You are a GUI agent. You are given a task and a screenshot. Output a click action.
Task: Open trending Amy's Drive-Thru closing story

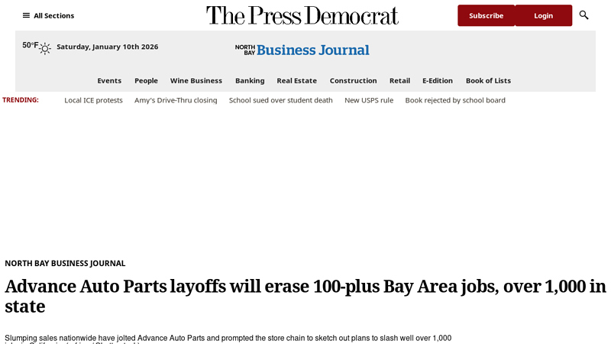click(x=176, y=100)
